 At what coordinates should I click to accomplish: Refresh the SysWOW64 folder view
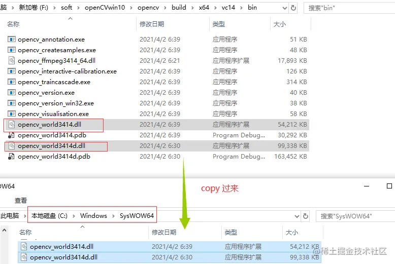point(306,216)
